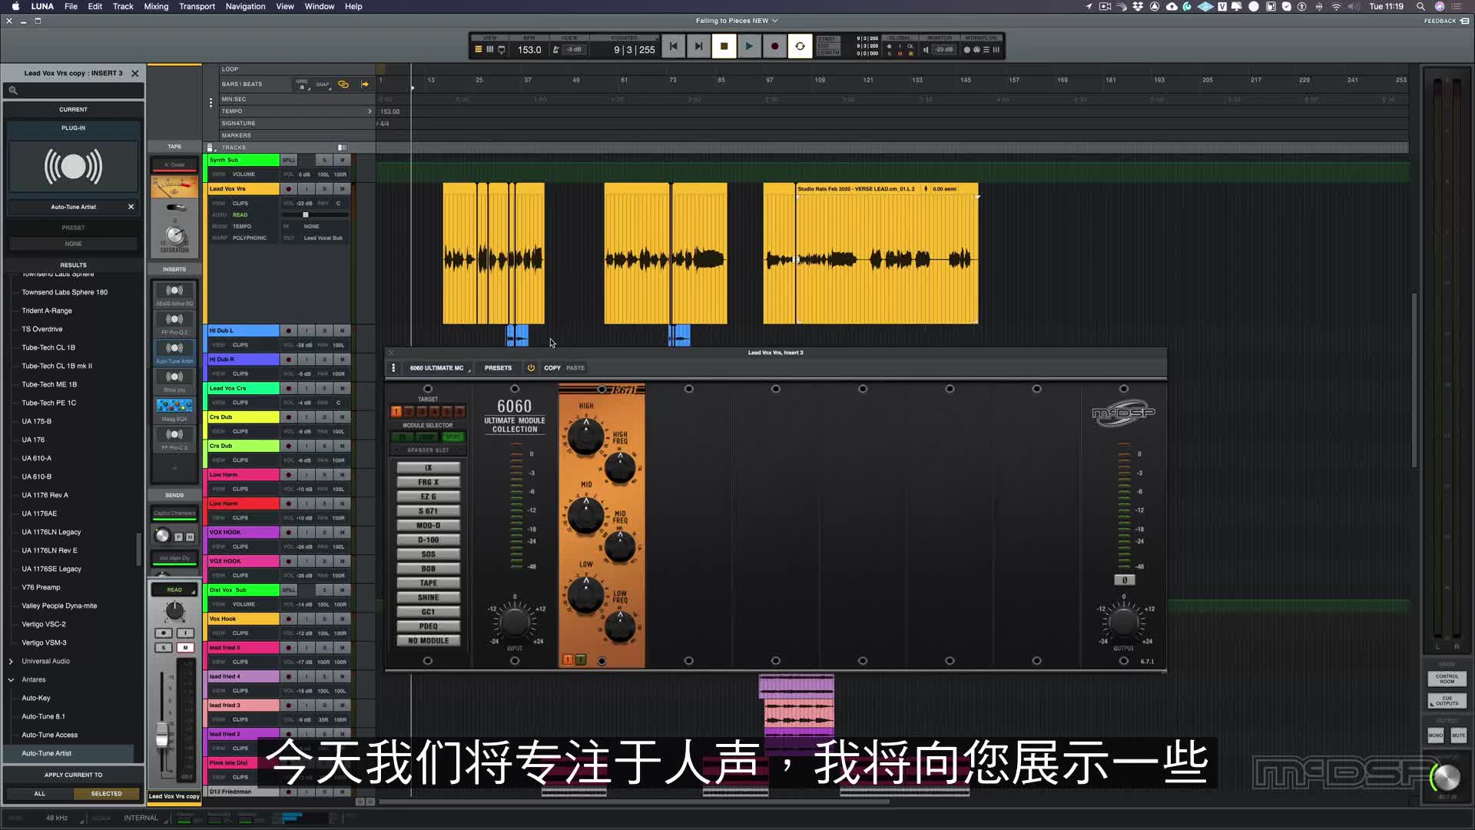Viewport: 1475px width, 830px height.
Task: Select Auto-Tune Access in results list
Action: [49, 735]
